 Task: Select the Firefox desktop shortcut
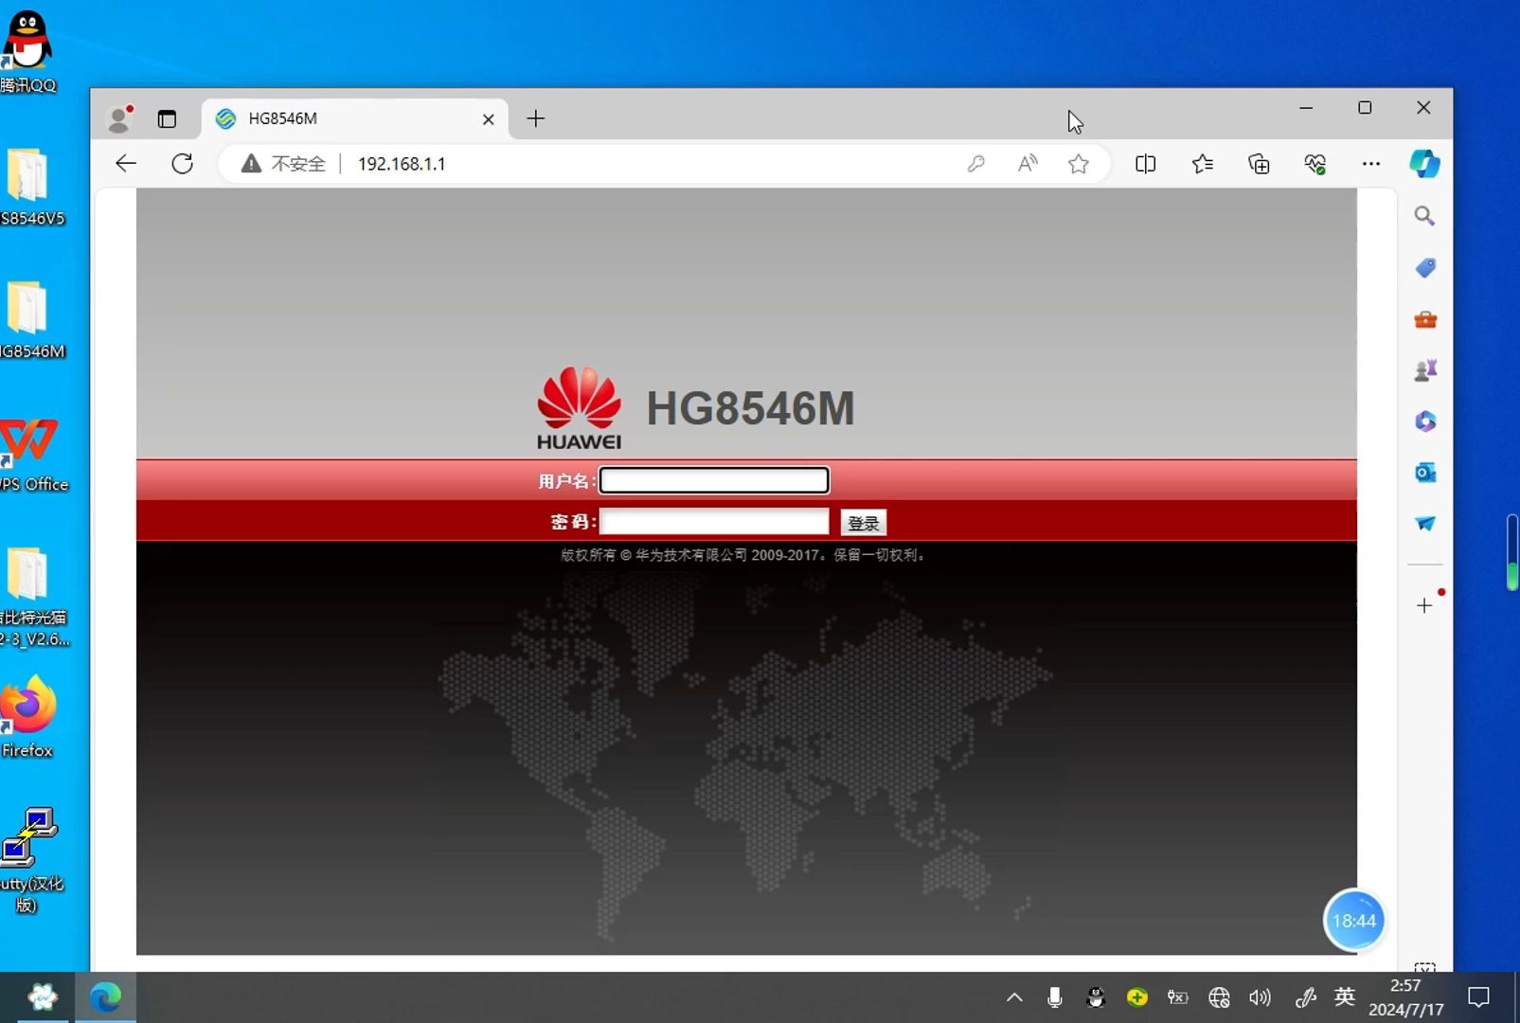(x=28, y=717)
